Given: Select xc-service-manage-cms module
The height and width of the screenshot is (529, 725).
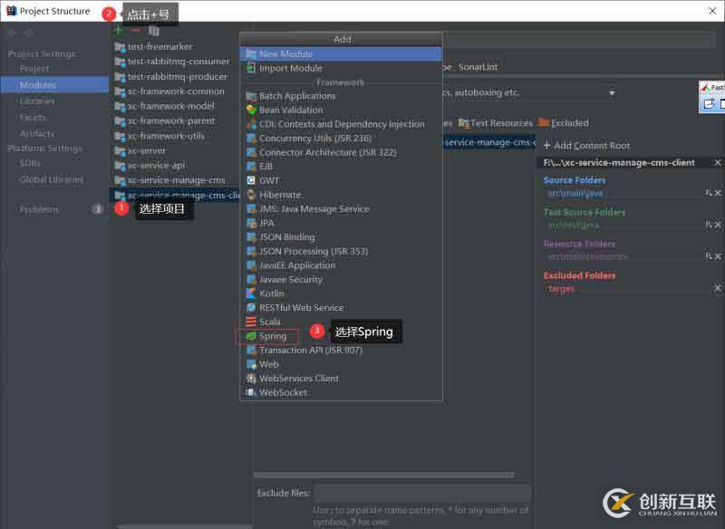Looking at the screenshot, I should (175, 180).
